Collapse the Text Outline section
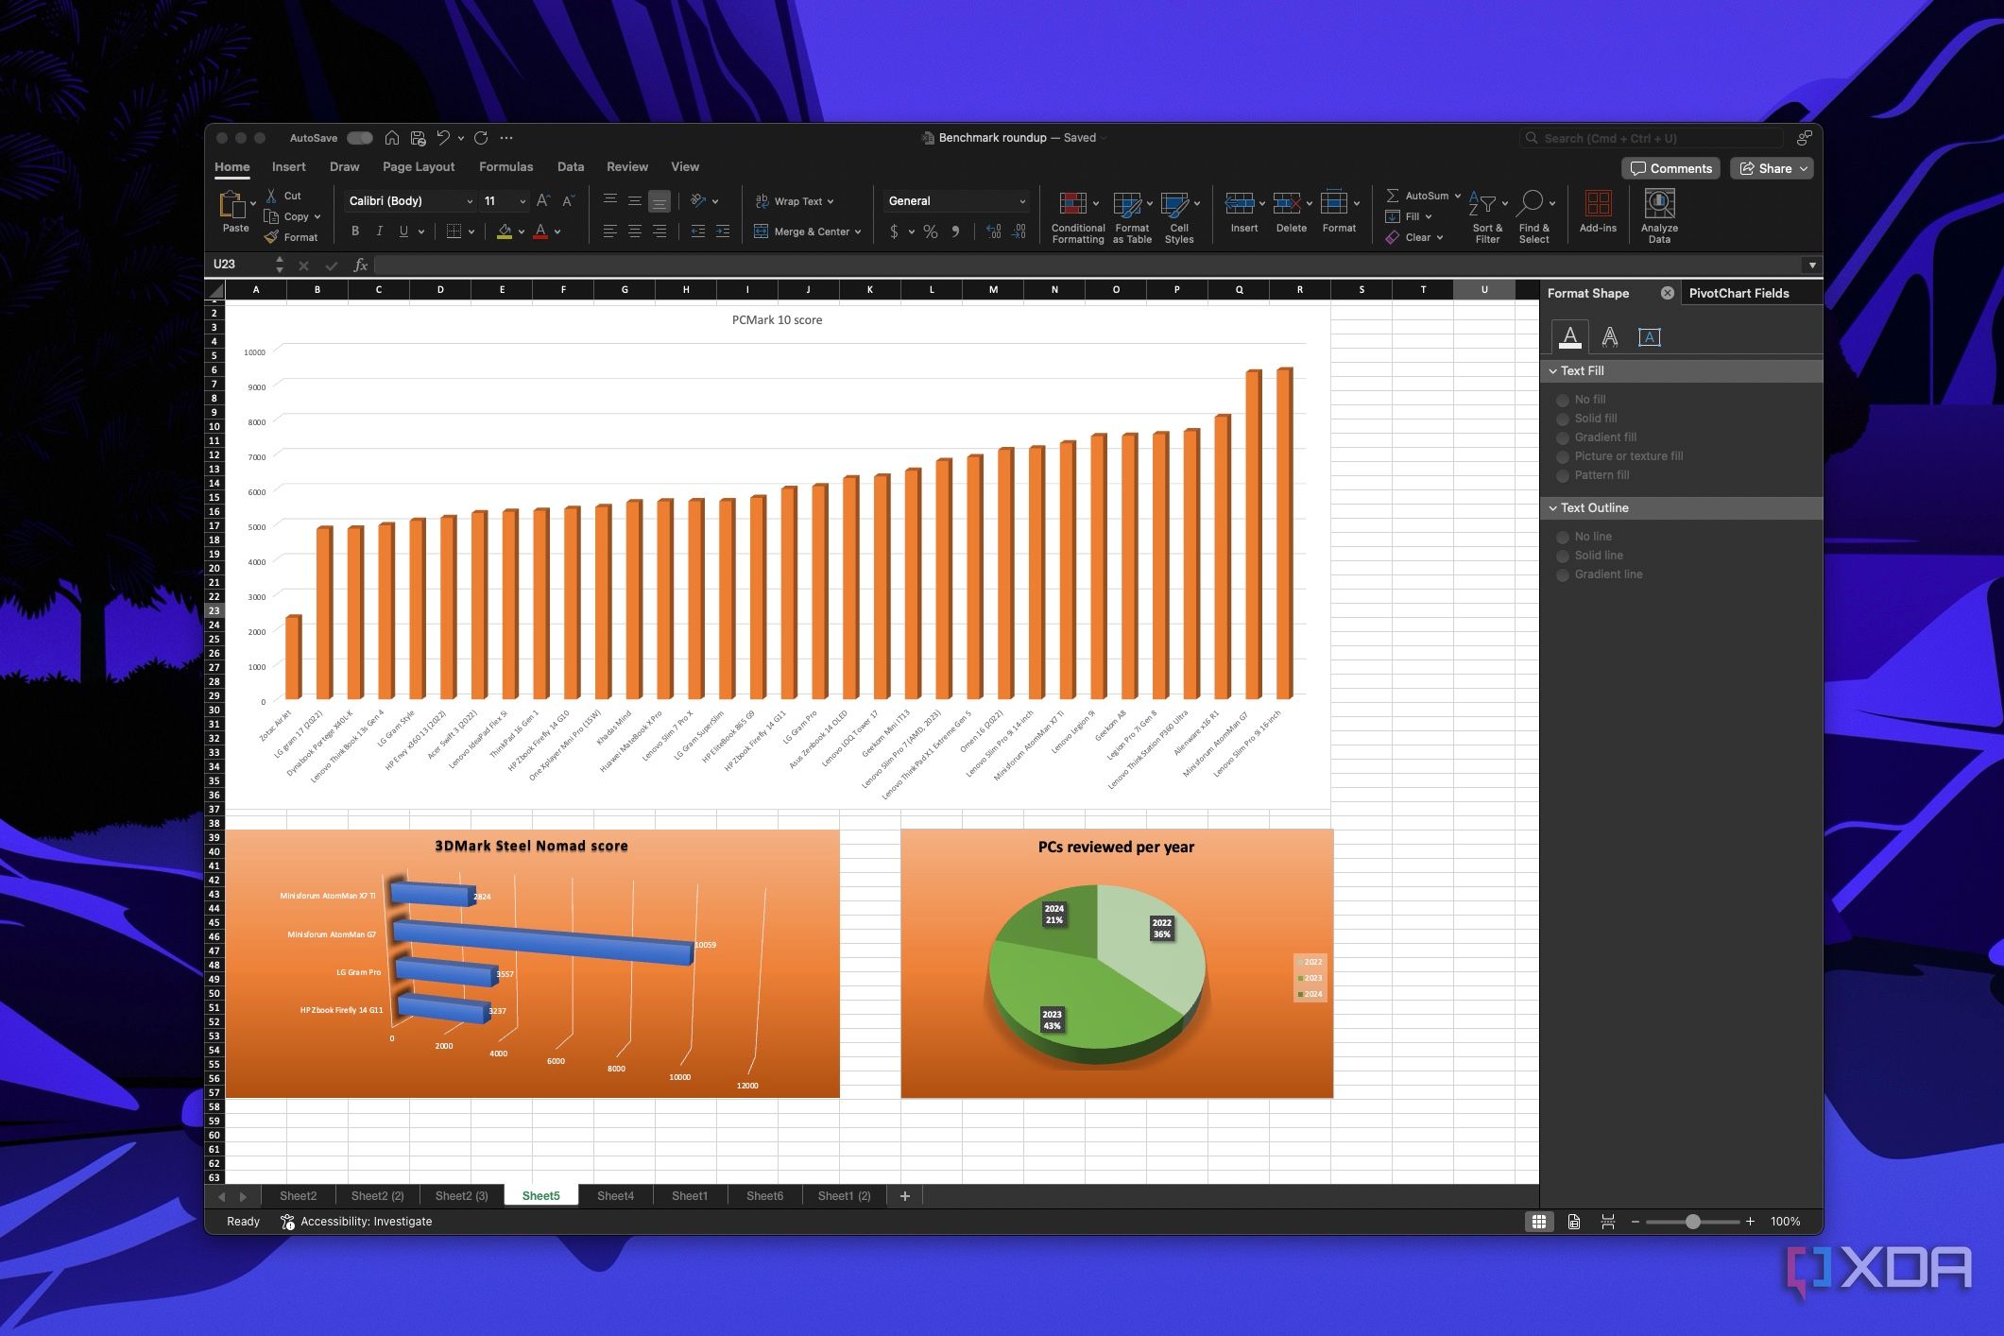This screenshot has height=1336, width=2004. coord(1552,508)
